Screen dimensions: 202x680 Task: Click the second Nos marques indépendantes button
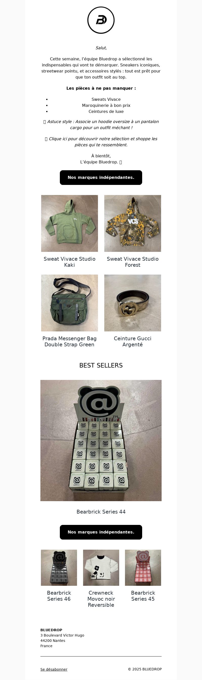coord(101,532)
